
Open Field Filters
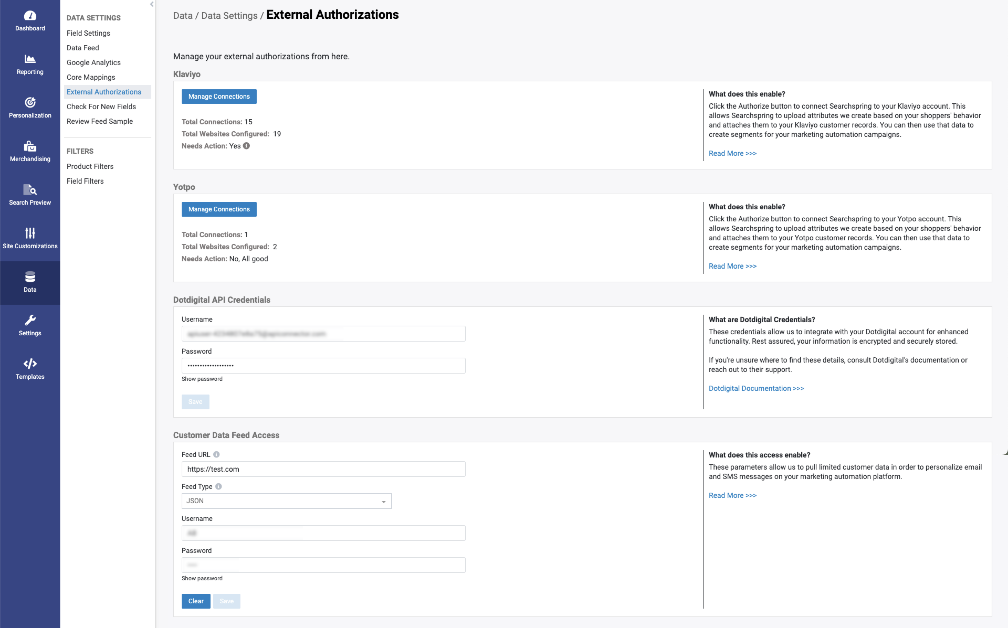[85, 181]
